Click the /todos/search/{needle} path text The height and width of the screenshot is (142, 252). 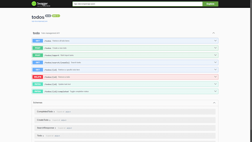[57, 63]
